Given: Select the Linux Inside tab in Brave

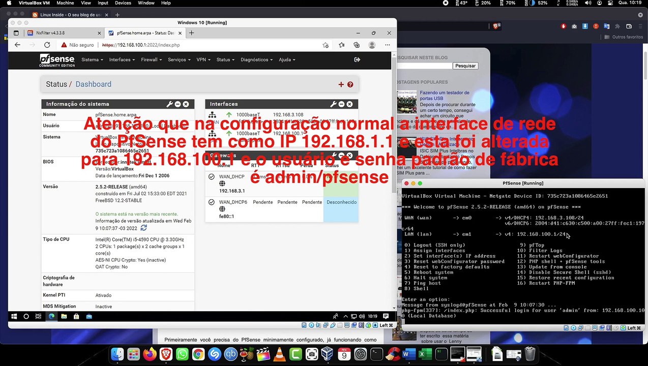Looking at the screenshot, I should [x=70, y=15].
